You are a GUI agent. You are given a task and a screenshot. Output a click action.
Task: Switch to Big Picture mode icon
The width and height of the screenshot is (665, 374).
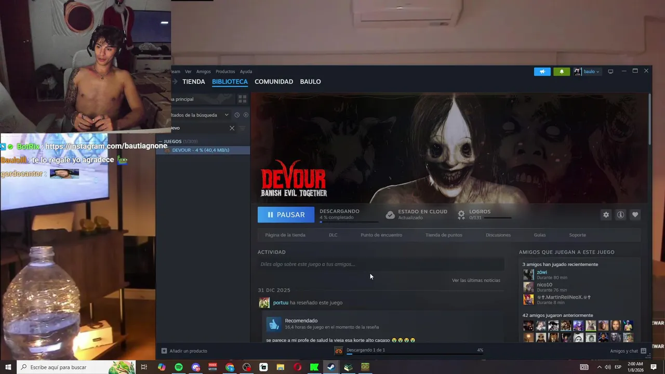coord(611,72)
